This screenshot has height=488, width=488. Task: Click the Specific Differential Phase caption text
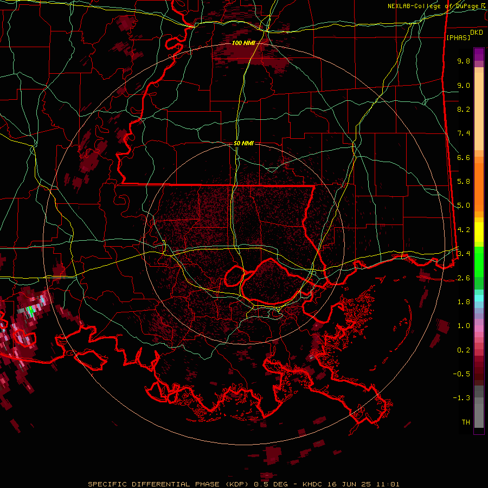[243, 484]
